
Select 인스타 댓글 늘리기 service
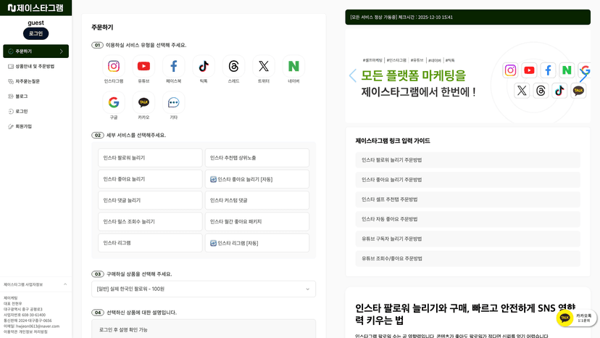click(150, 200)
